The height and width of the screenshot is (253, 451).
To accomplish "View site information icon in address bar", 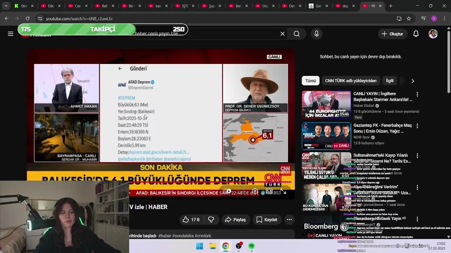I will [40, 18].
